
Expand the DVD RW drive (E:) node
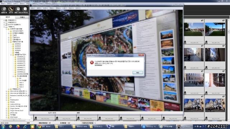tap(4, 25)
